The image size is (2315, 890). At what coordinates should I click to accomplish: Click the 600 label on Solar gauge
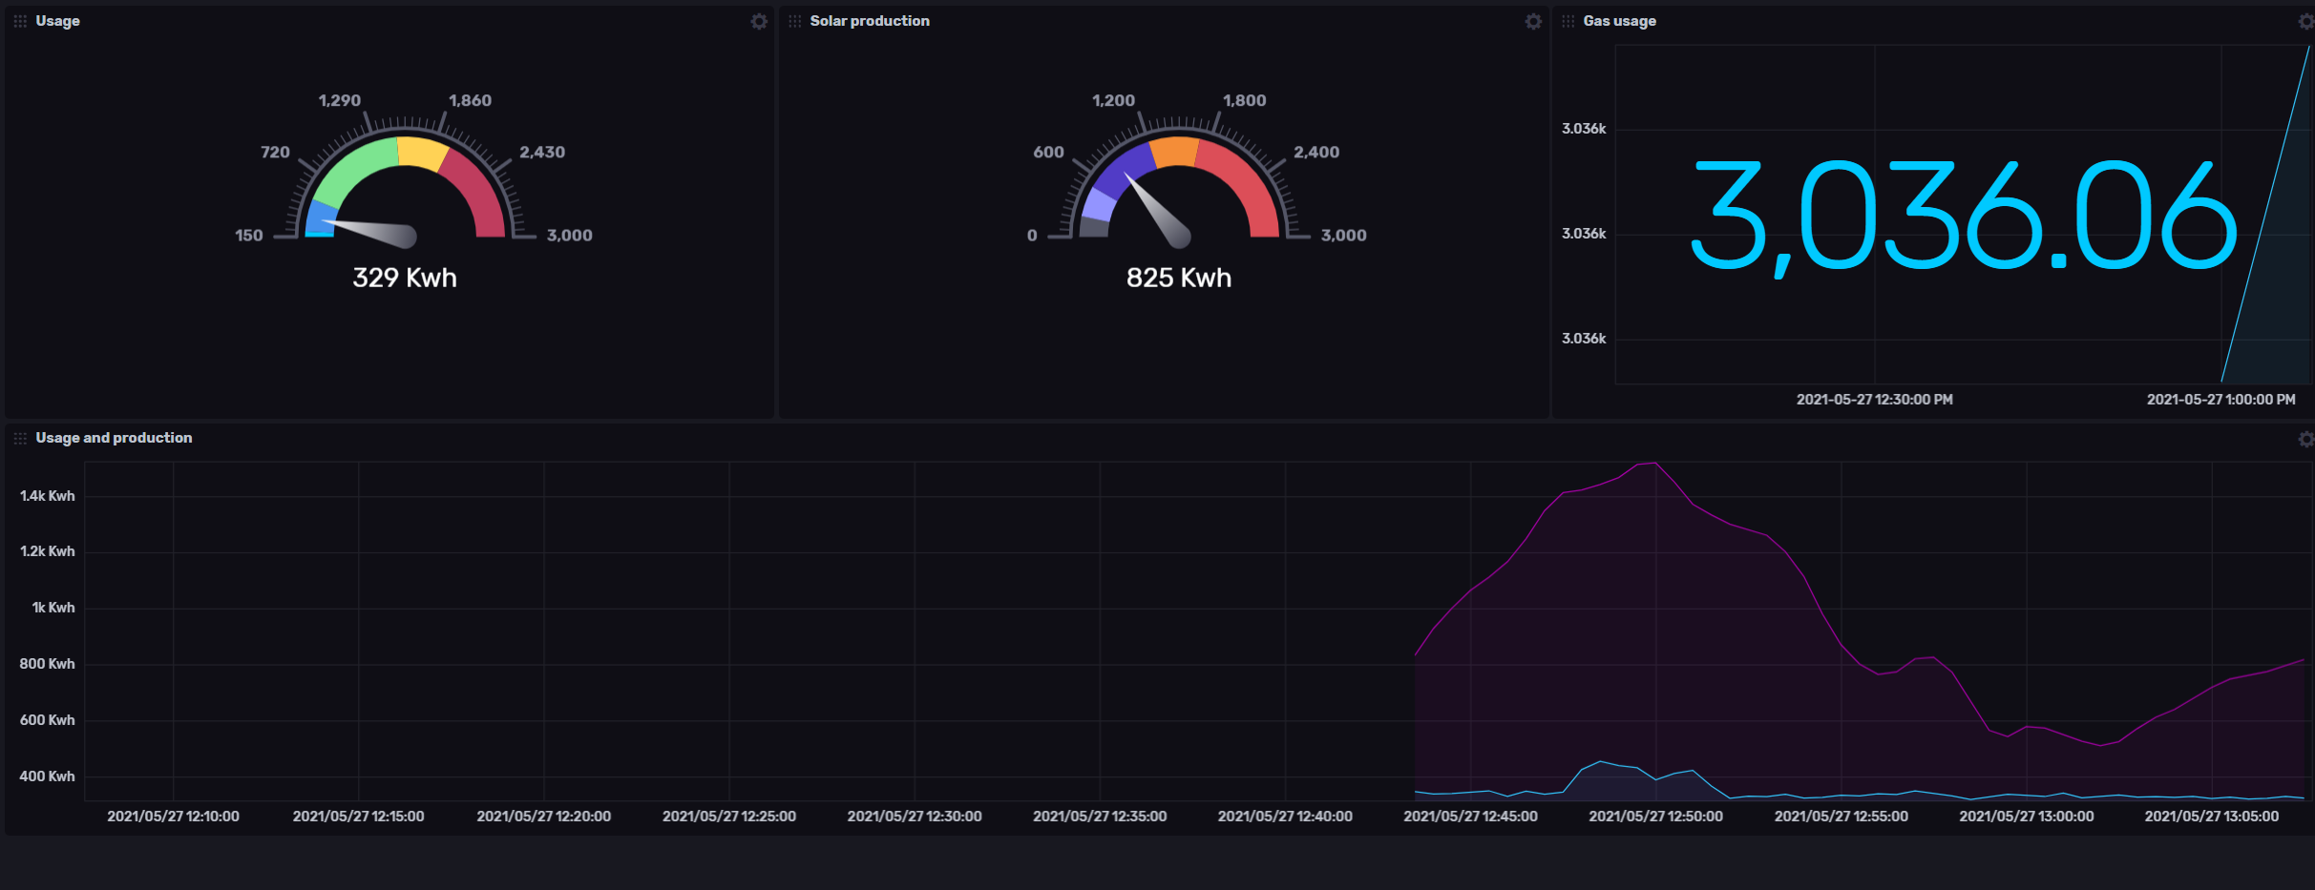[1048, 152]
